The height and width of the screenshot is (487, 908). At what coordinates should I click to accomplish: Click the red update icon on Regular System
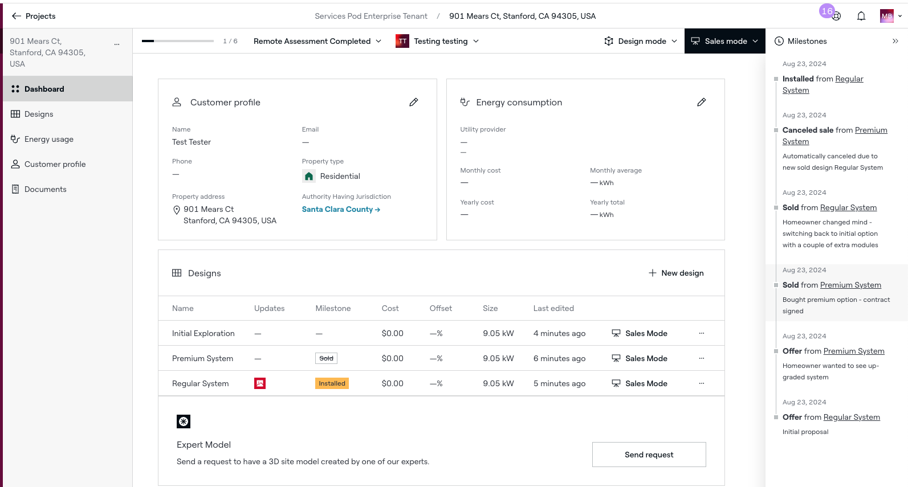(x=260, y=383)
